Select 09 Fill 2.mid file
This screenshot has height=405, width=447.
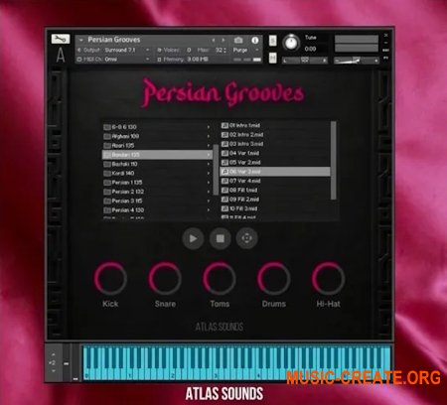(275, 200)
